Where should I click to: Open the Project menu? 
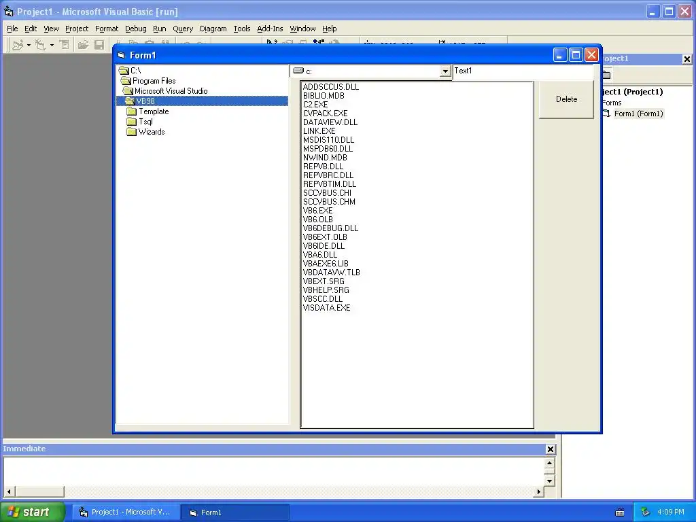pos(77,29)
